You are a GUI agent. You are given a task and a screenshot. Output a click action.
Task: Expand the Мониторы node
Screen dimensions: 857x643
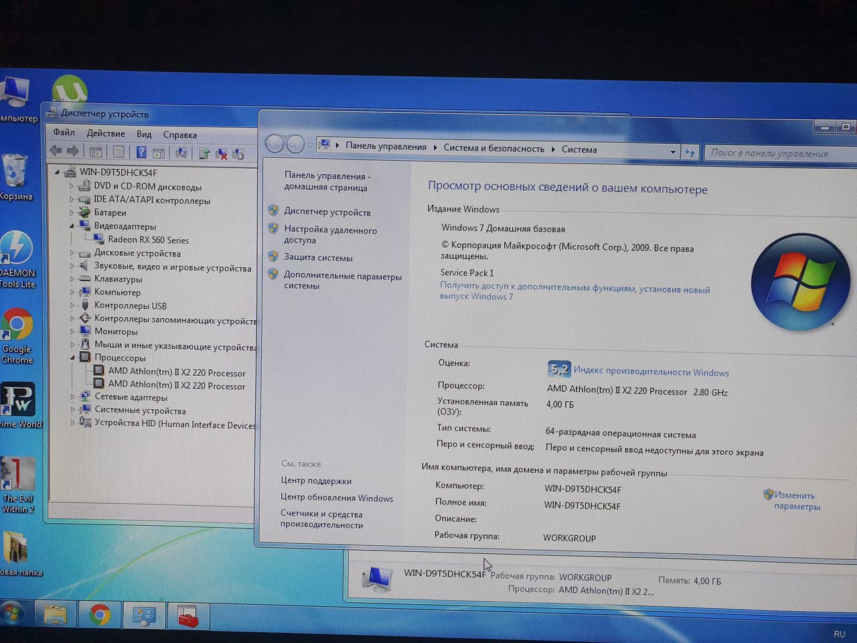pyautogui.click(x=72, y=332)
